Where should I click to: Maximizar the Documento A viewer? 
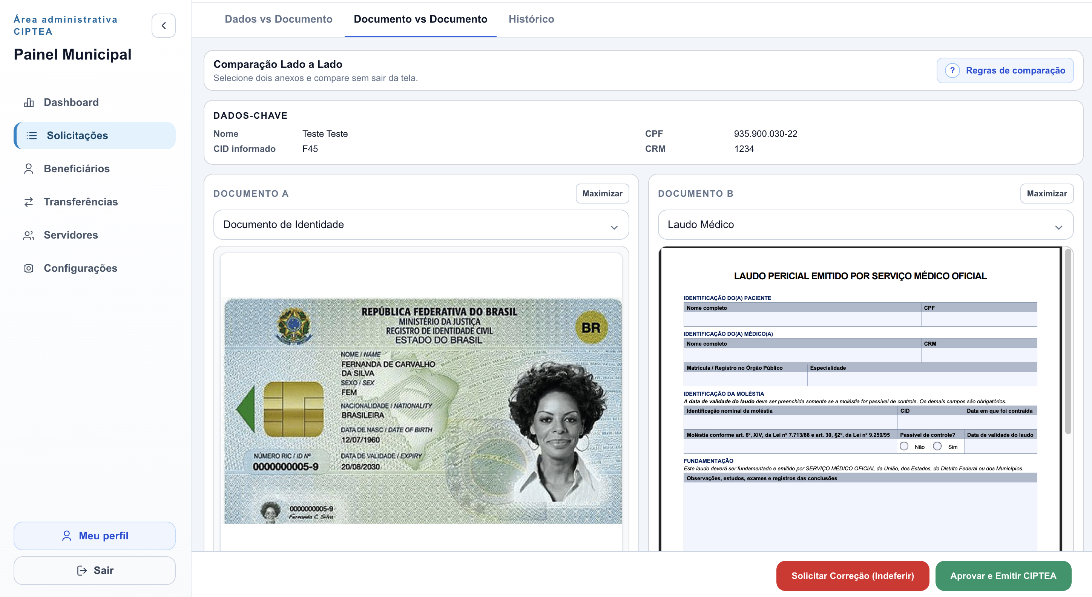(x=603, y=193)
